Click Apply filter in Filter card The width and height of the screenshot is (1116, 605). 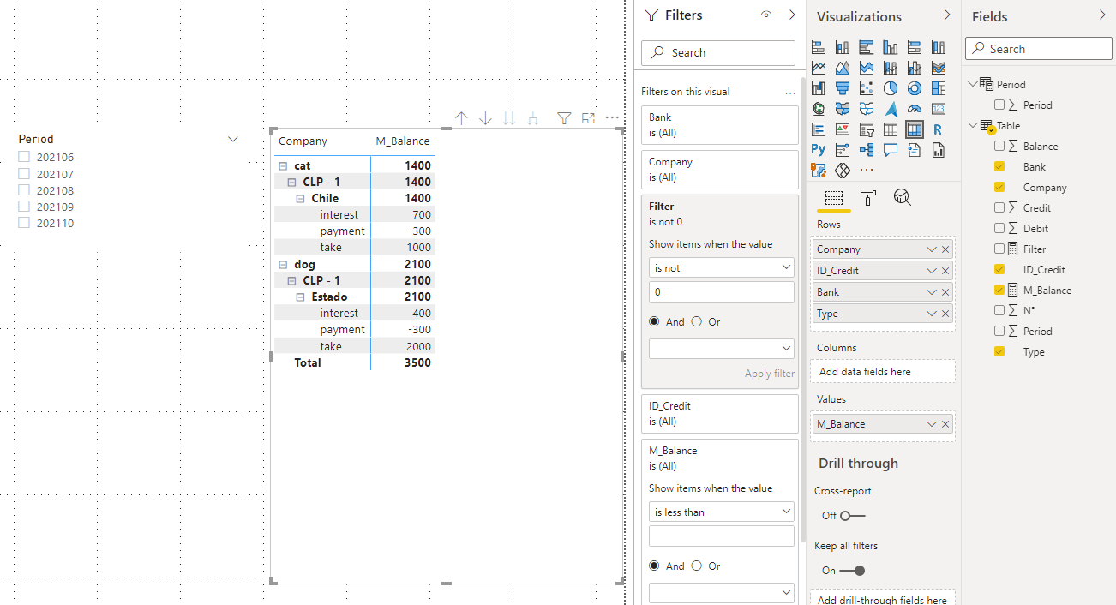point(770,374)
